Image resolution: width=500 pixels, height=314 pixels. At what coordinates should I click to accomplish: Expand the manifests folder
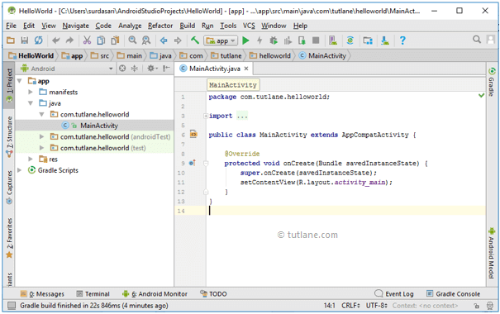[31, 92]
